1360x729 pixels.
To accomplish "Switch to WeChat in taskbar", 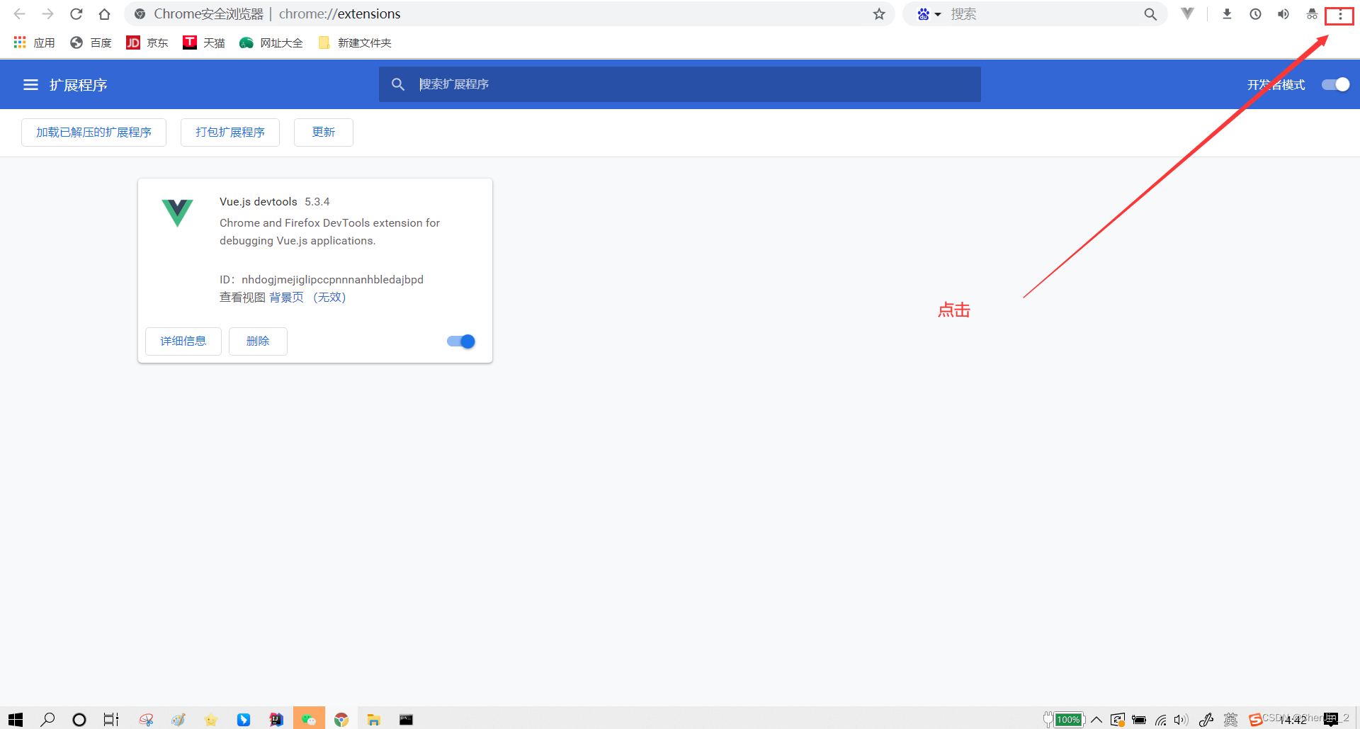I will (x=309, y=718).
